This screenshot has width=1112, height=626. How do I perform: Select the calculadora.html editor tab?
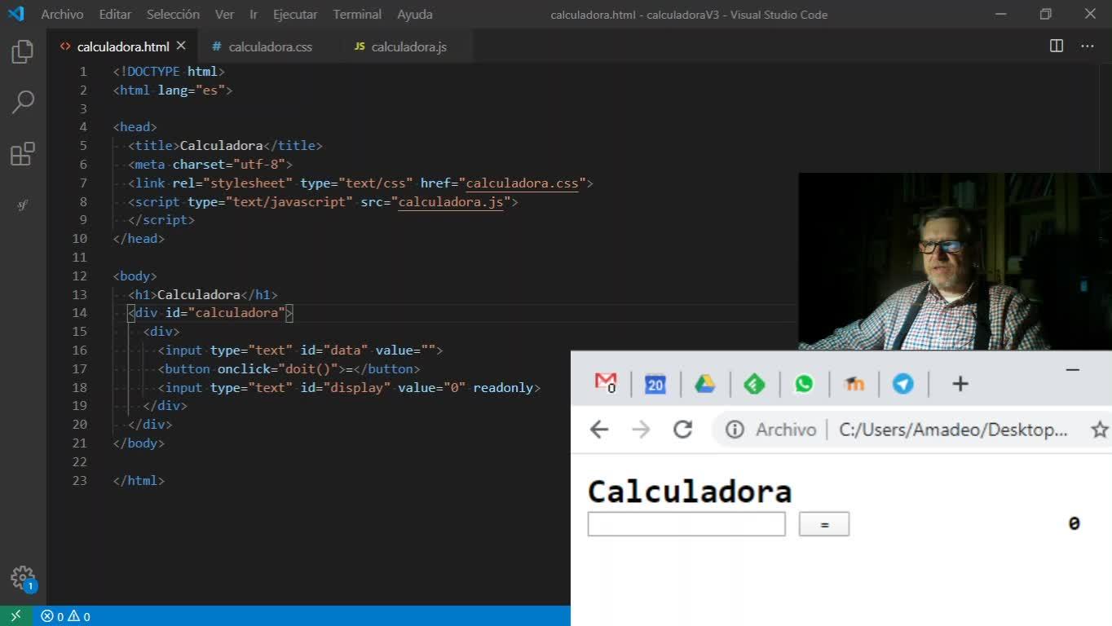point(122,46)
